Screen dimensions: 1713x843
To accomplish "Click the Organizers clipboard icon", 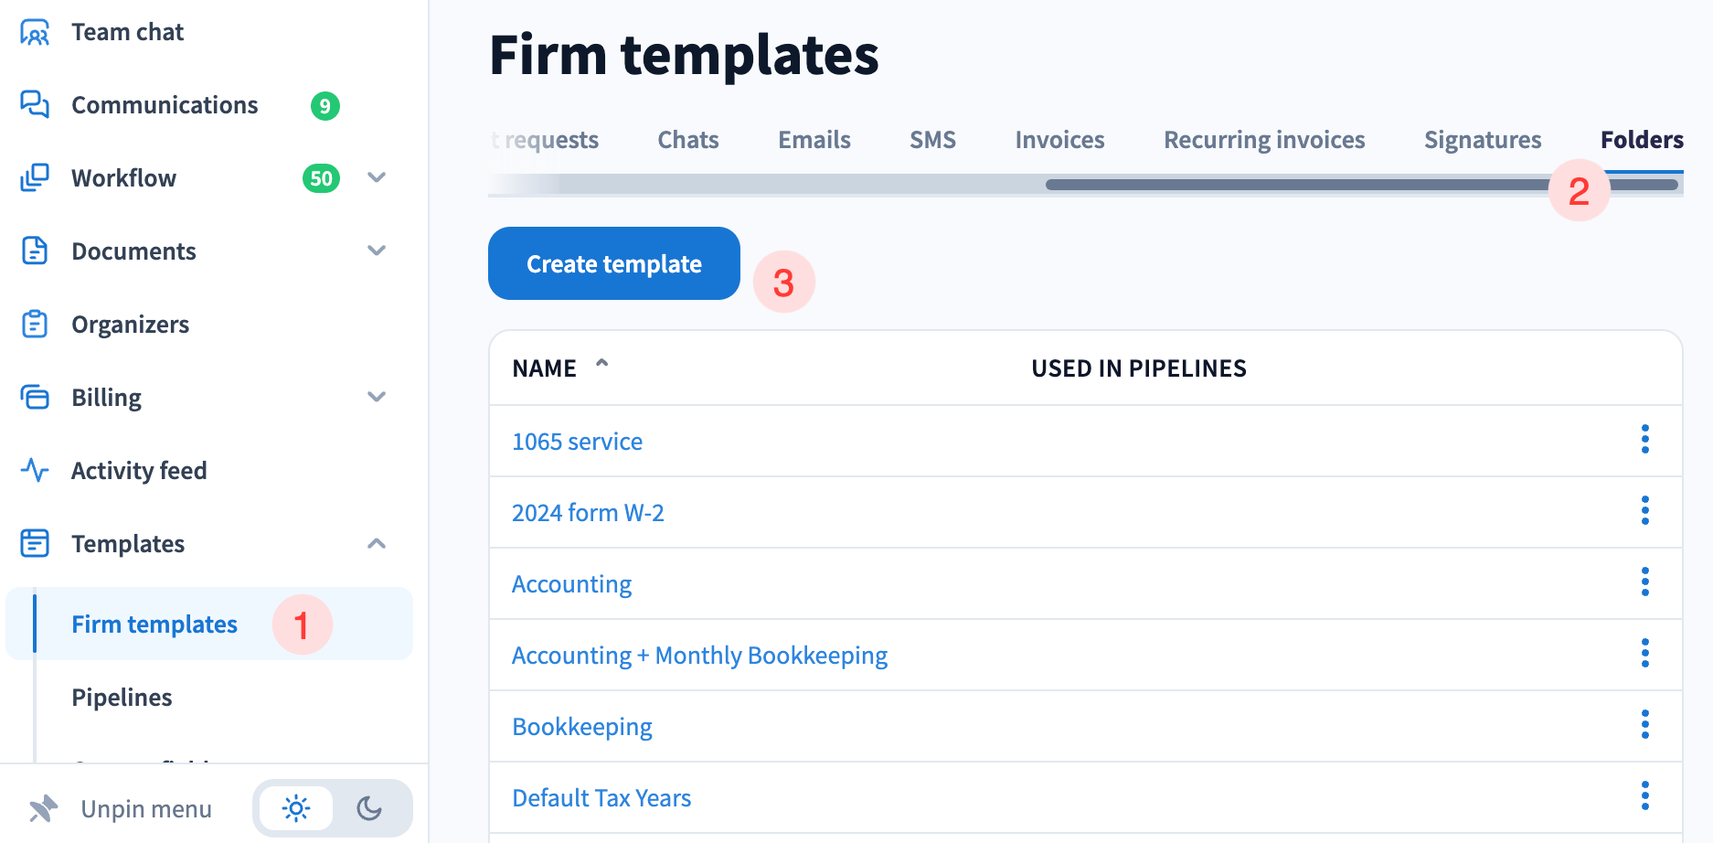I will (35, 325).
